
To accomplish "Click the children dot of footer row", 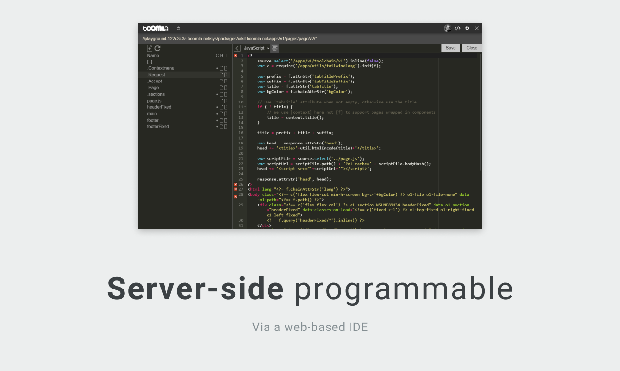I will point(217,120).
